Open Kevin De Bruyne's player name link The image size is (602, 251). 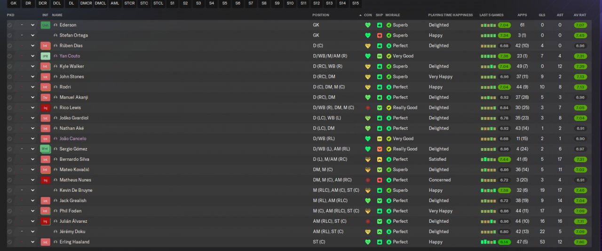click(x=76, y=190)
